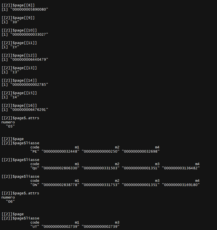Click the "ON" code entry
The width and height of the screenshot is (217, 230).
point(35,185)
